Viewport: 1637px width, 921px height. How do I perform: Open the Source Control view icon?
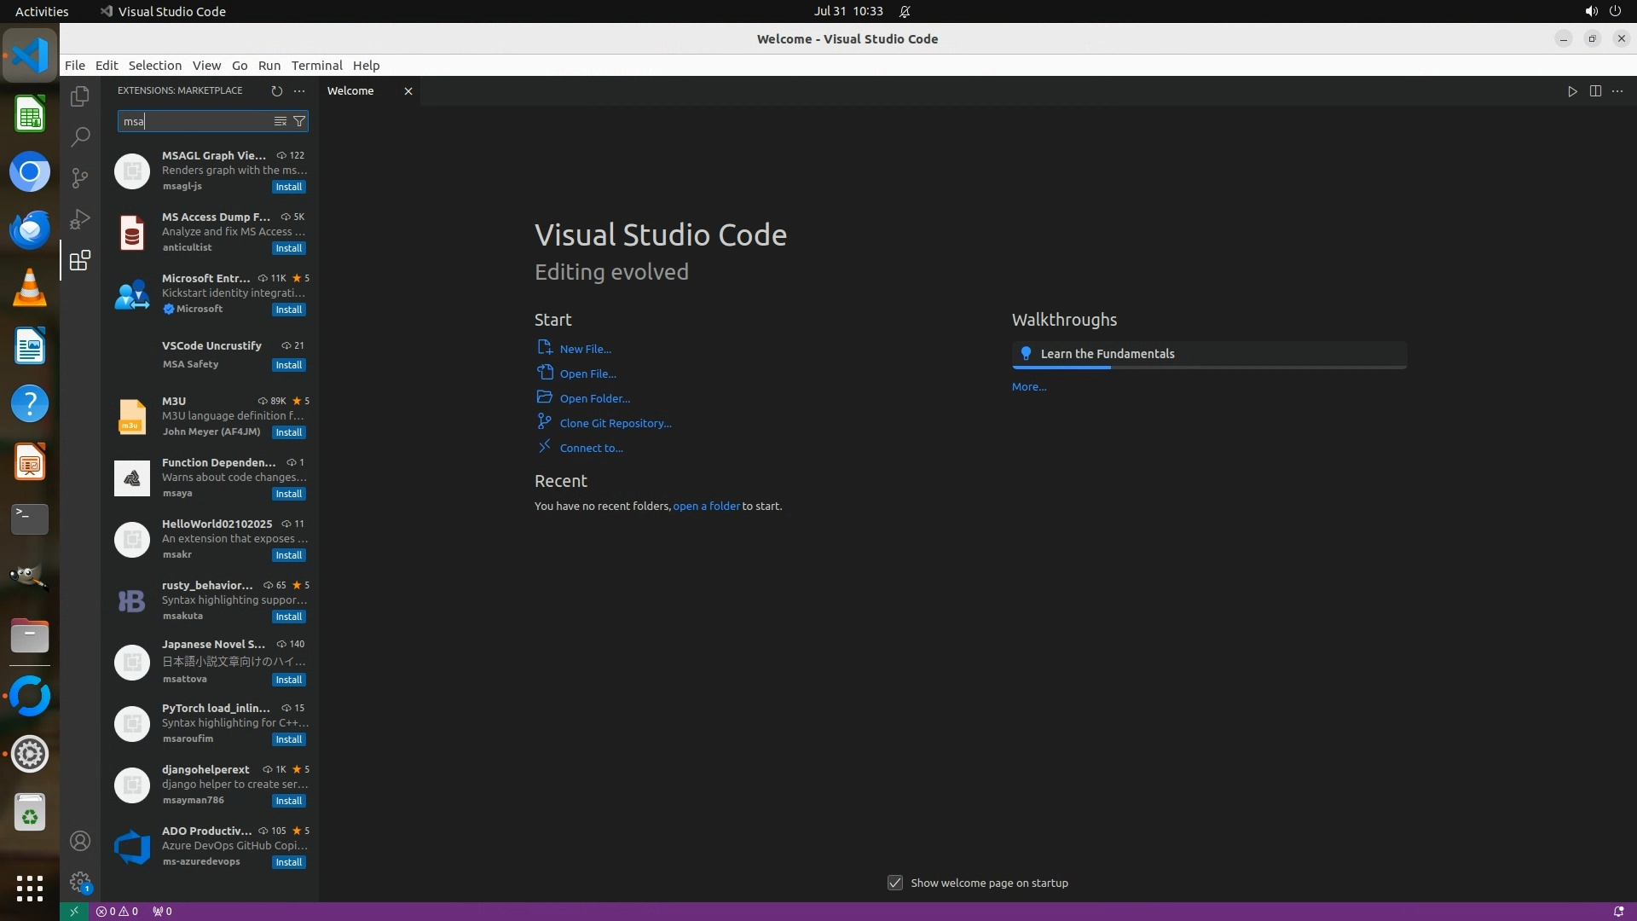[80, 177]
